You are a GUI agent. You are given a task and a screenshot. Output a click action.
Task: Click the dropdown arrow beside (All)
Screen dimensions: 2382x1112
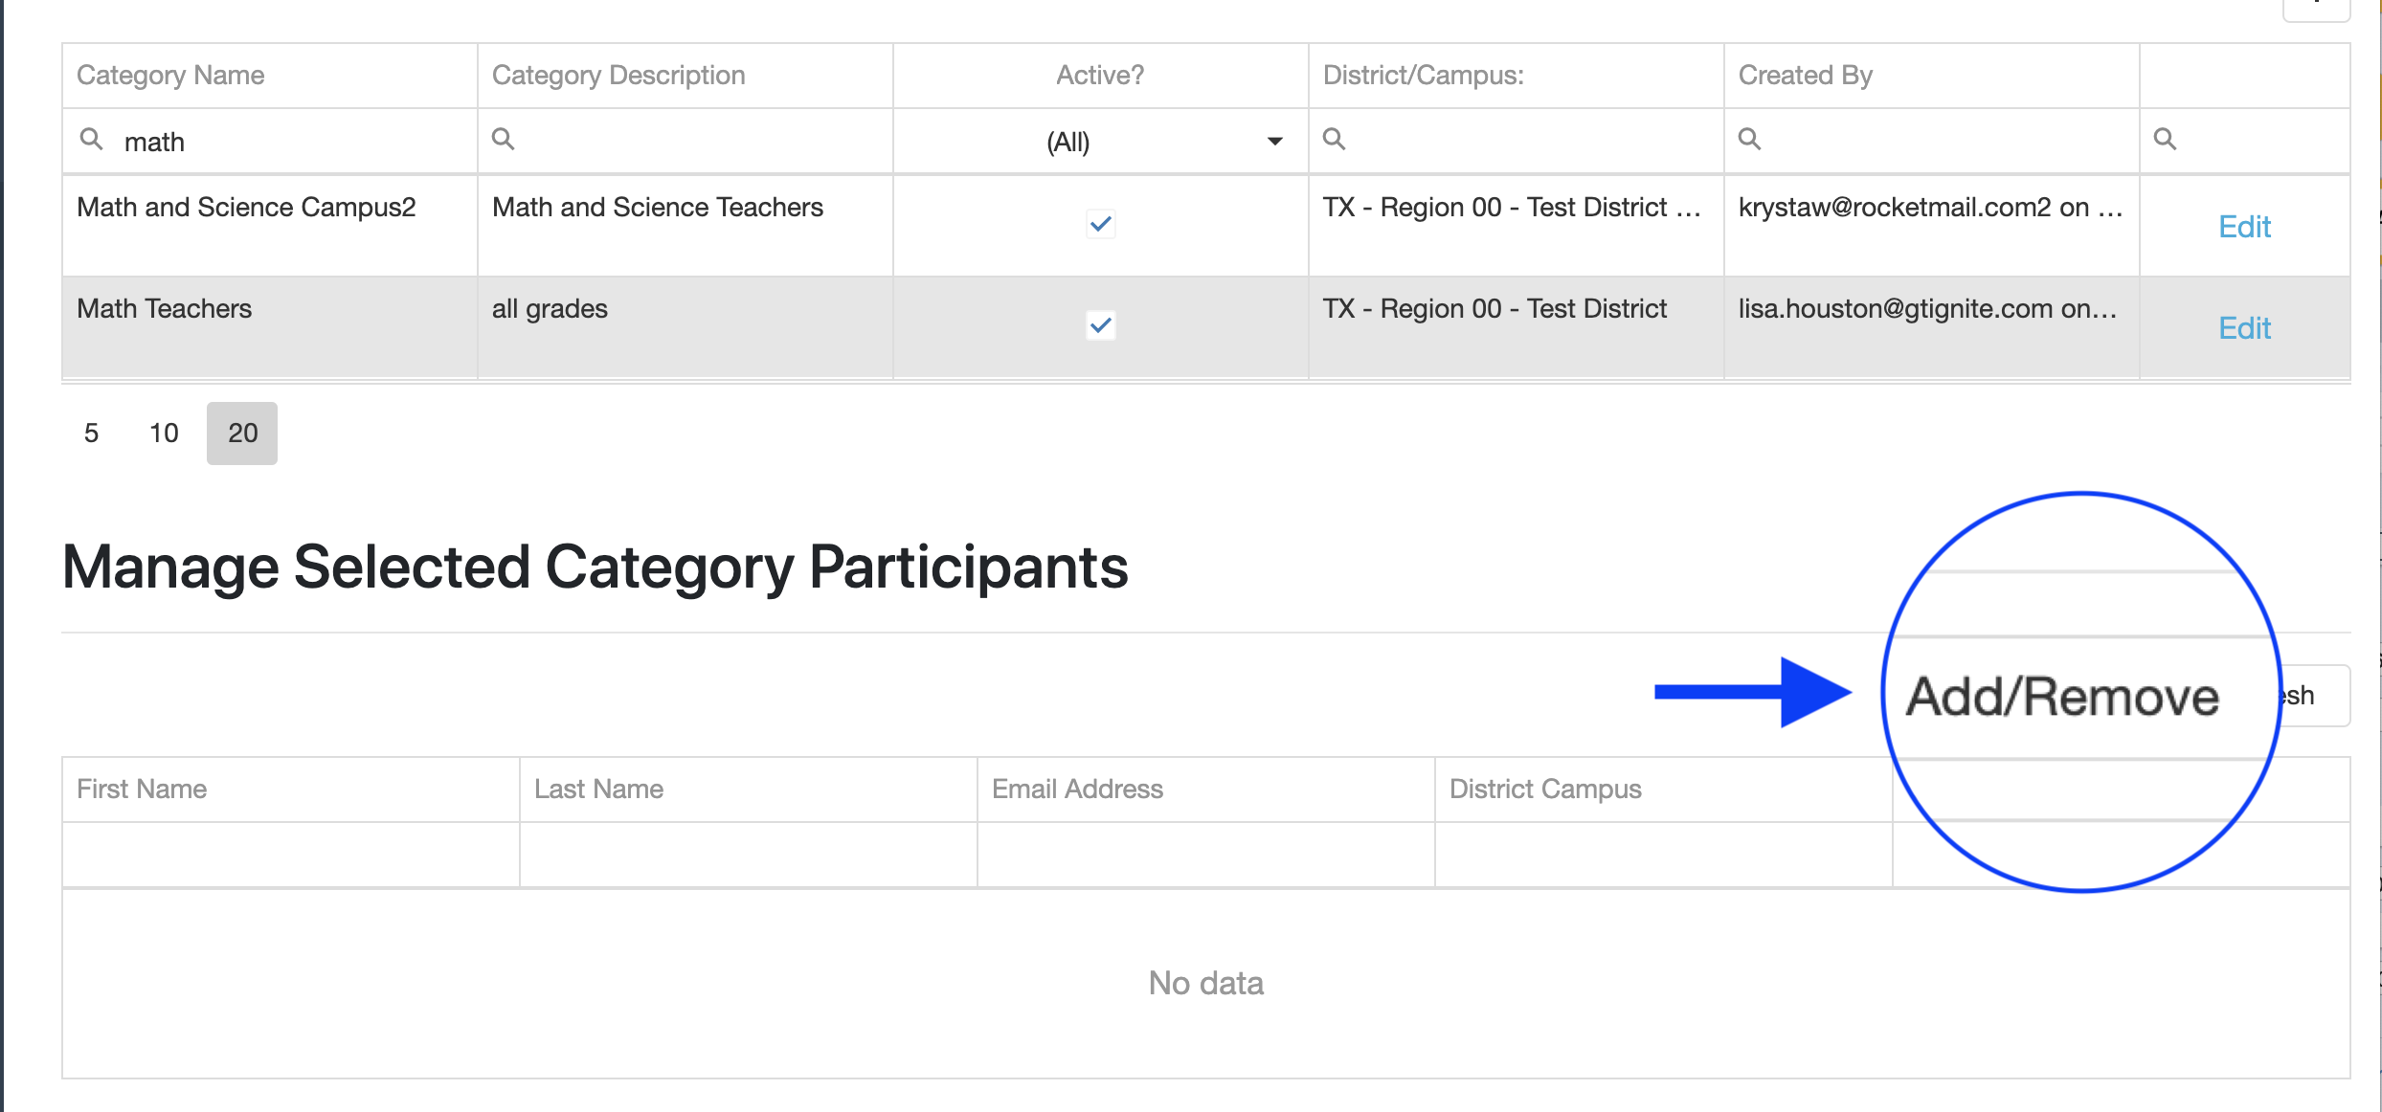1274,142
